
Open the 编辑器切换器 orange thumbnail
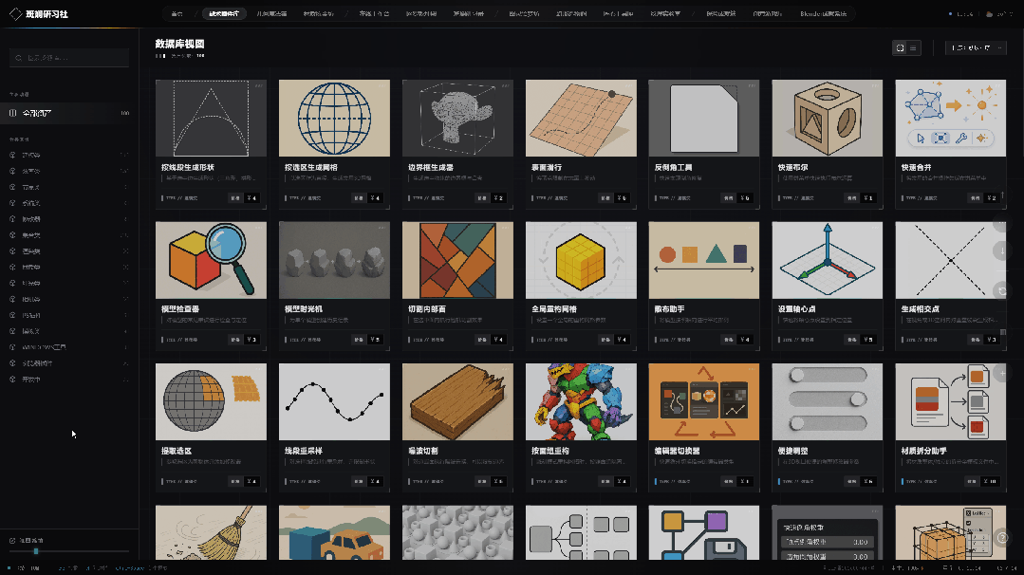click(704, 401)
